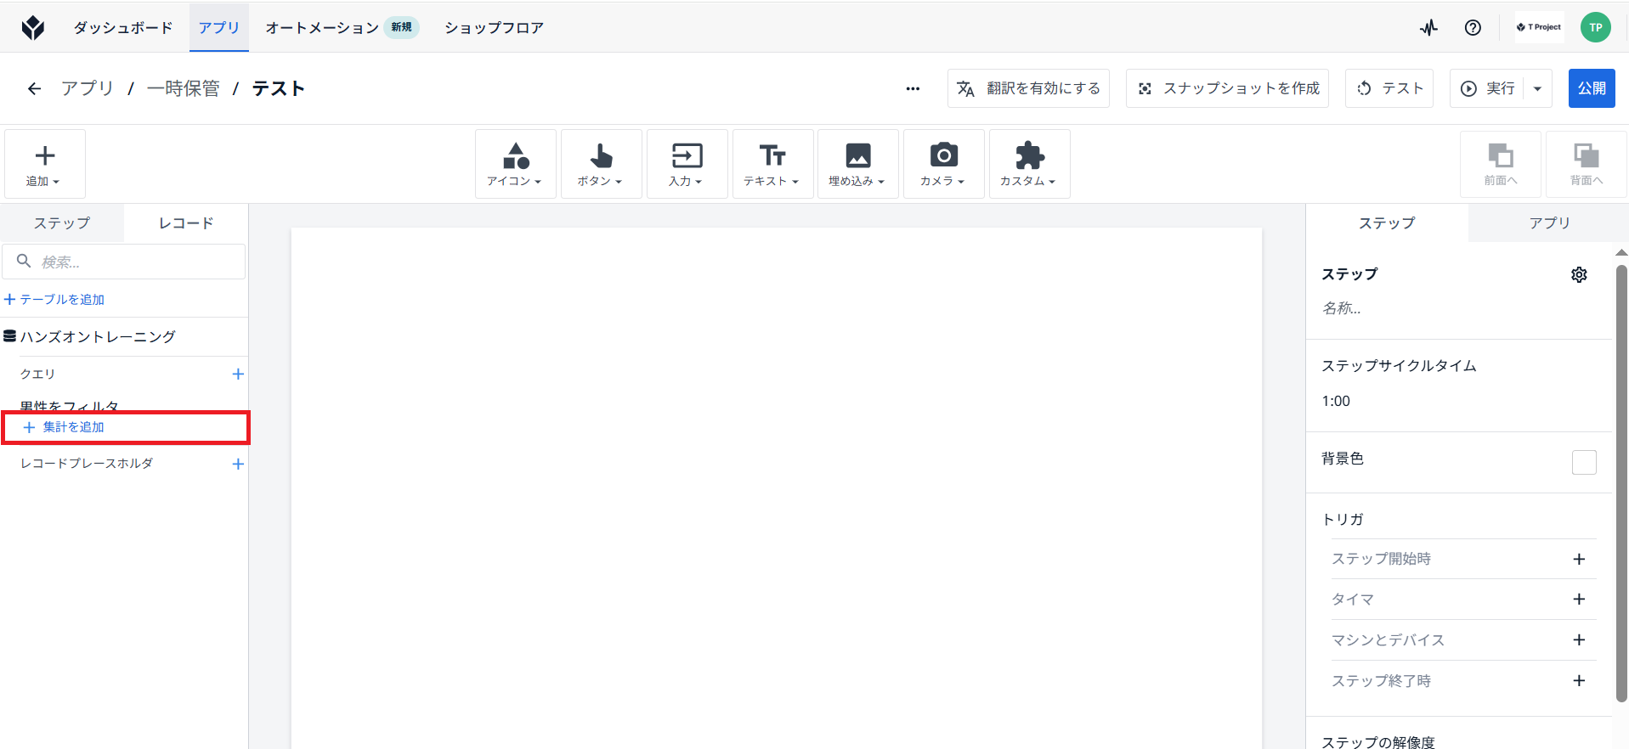
Task: Add trigger for ステップ開始時
Action: [x=1579, y=559]
